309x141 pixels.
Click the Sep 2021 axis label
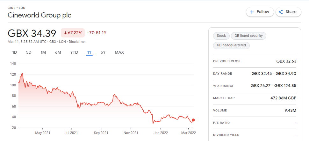[x=101, y=133]
